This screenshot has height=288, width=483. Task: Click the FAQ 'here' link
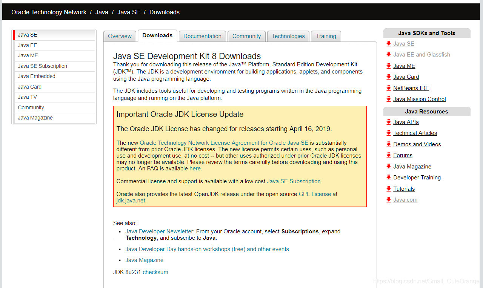(195, 169)
